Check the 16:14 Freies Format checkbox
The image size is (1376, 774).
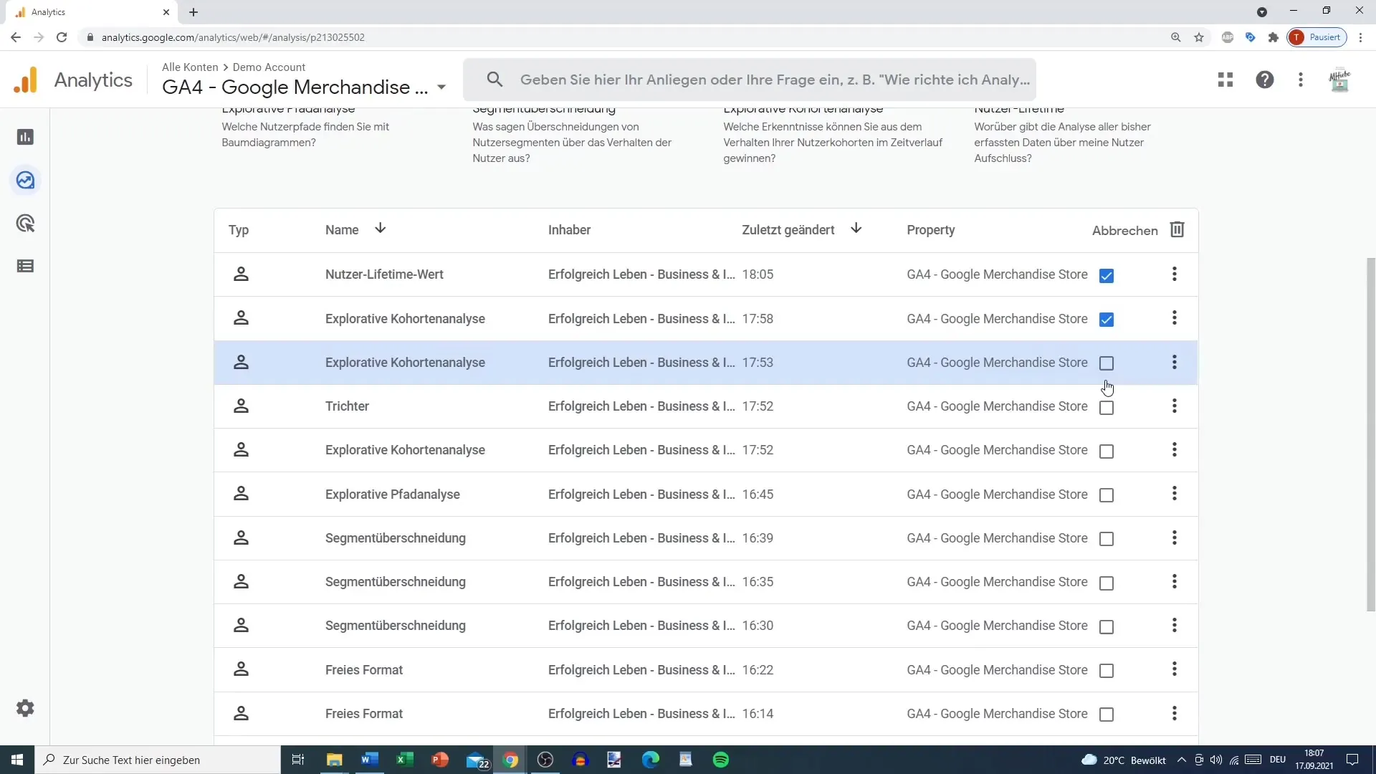(x=1107, y=715)
